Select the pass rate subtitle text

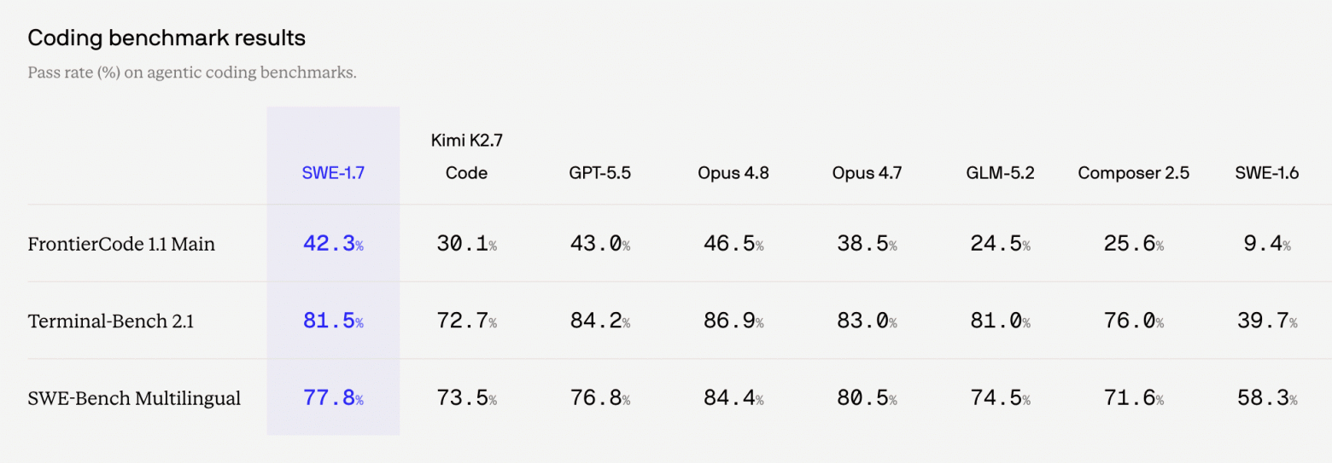[192, 72]
